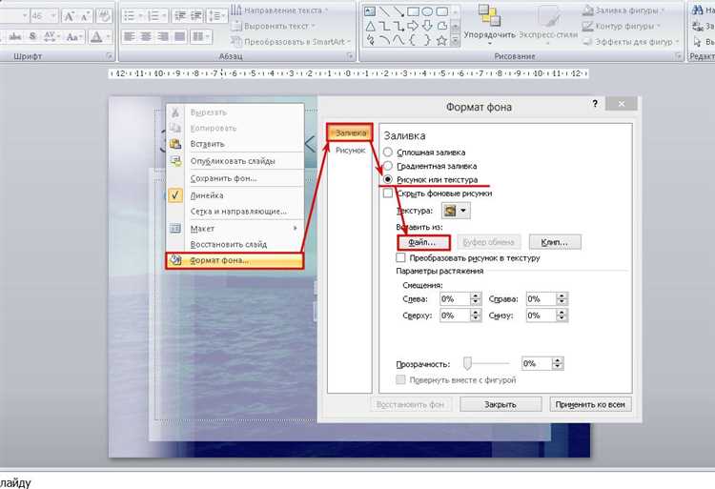This screenshot has height=489, width=715.
Task: Check the Скрыть фоновые рисунки box
Action: pos(388,194)
